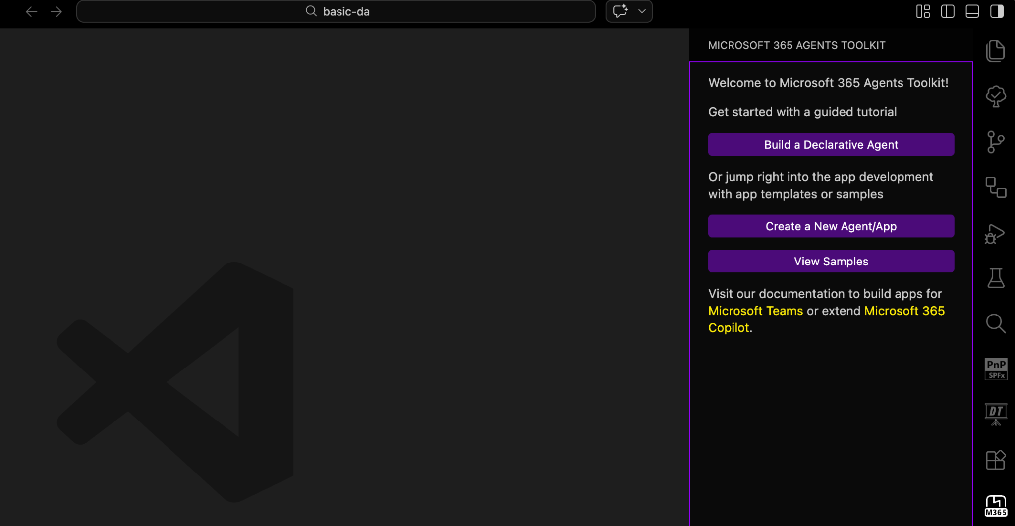
Task: Toggle the primary side bar
Action: 948,11
